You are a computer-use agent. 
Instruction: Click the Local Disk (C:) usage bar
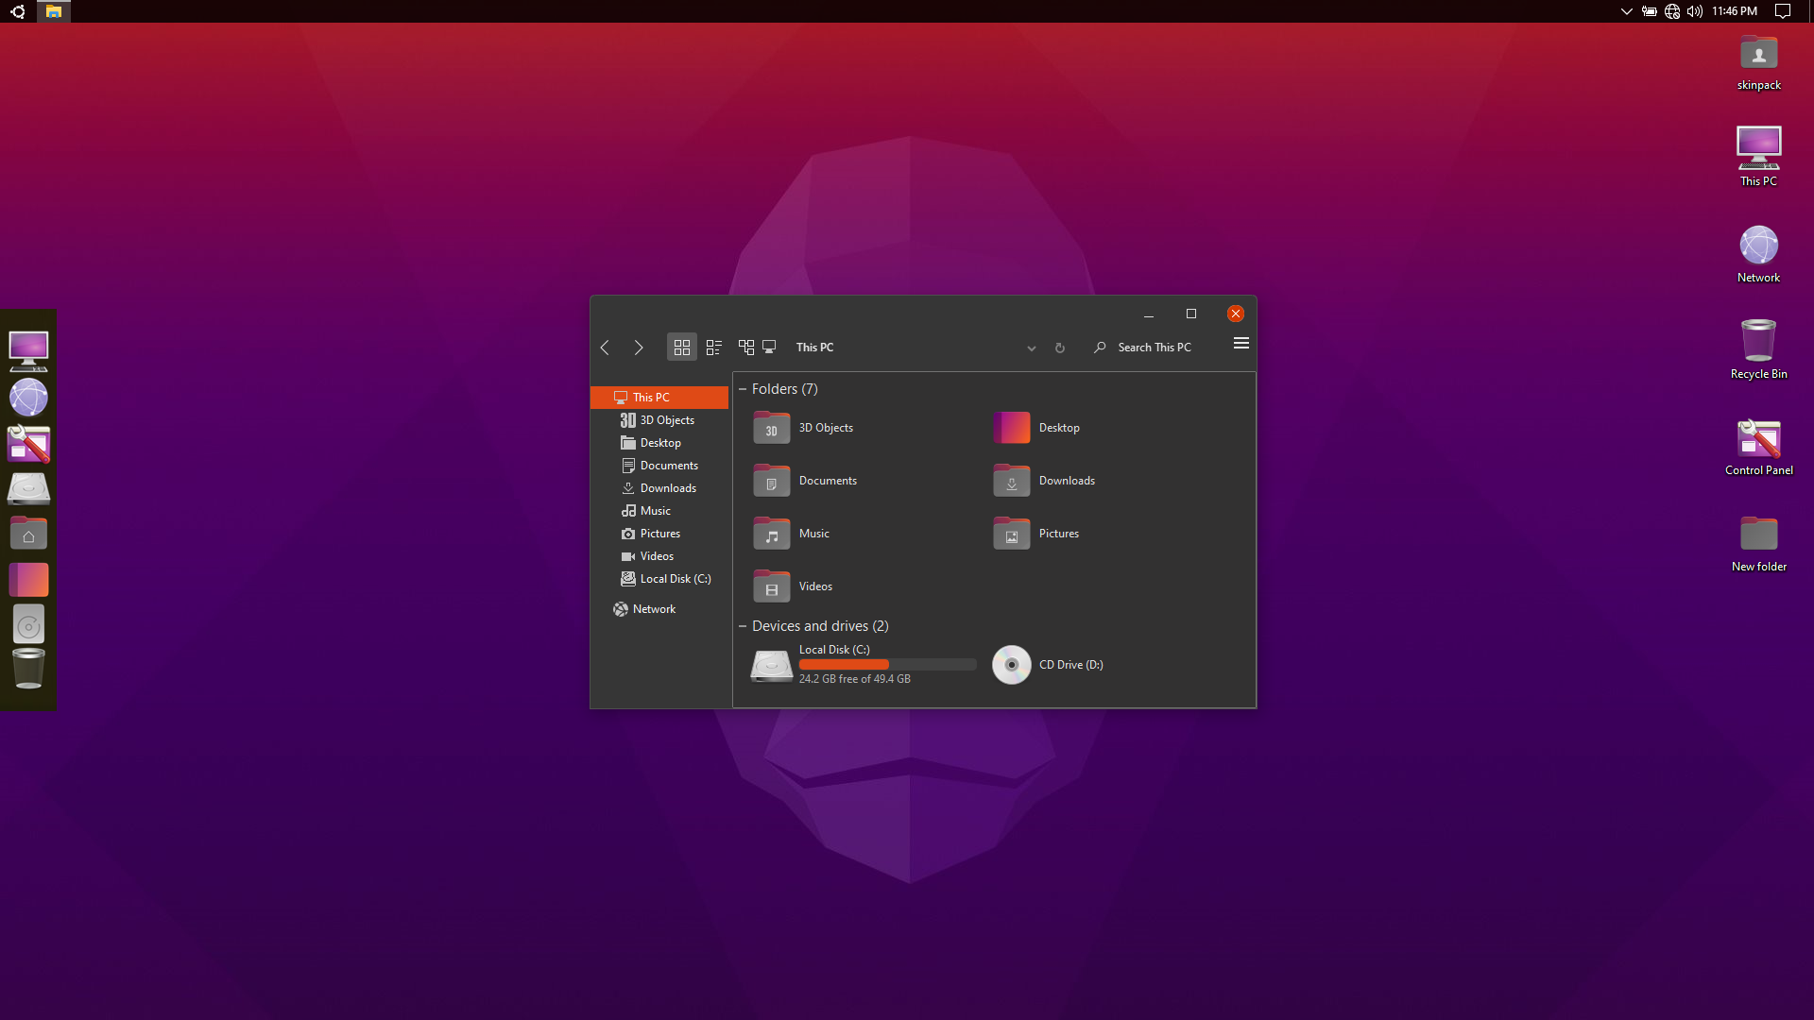[x=887, y=665]
